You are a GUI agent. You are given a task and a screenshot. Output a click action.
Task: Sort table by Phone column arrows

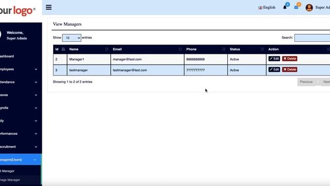click(223, 50)
